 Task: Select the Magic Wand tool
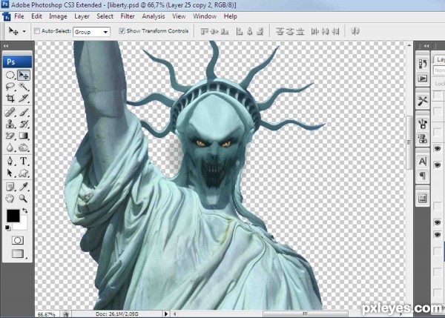(x=23, y=87)
